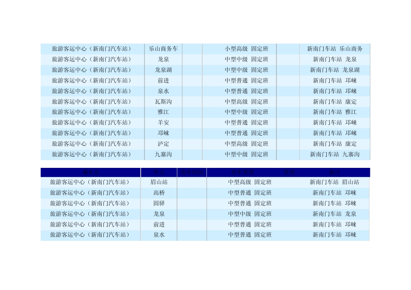
Task: Click the 新南门车站 雅江 remarks cell
Action: tap(335, 112)
